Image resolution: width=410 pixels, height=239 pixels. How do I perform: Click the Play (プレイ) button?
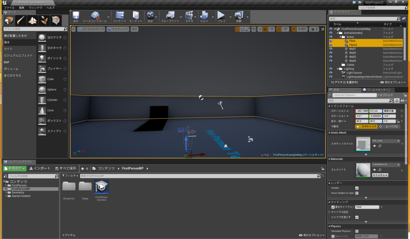coord(221,16)
